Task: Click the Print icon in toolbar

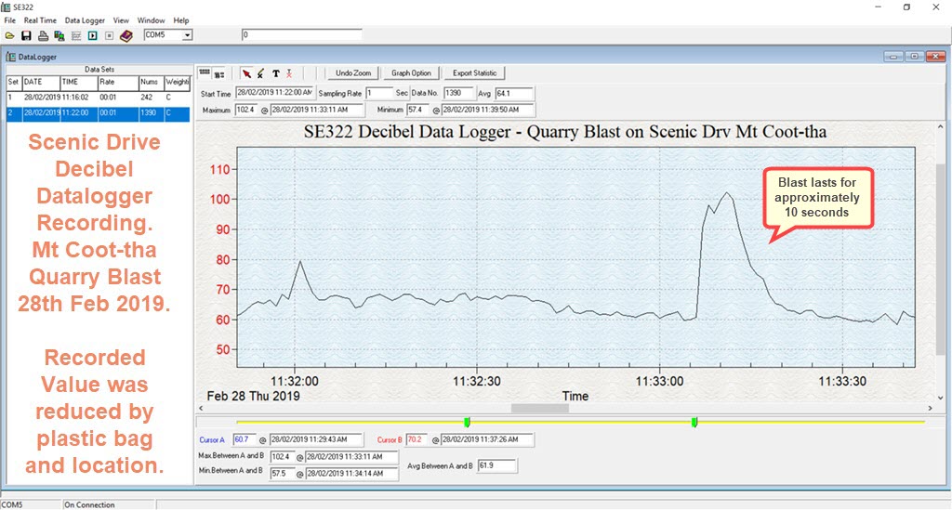Action: pyautogui.click(x=43, y=36)
